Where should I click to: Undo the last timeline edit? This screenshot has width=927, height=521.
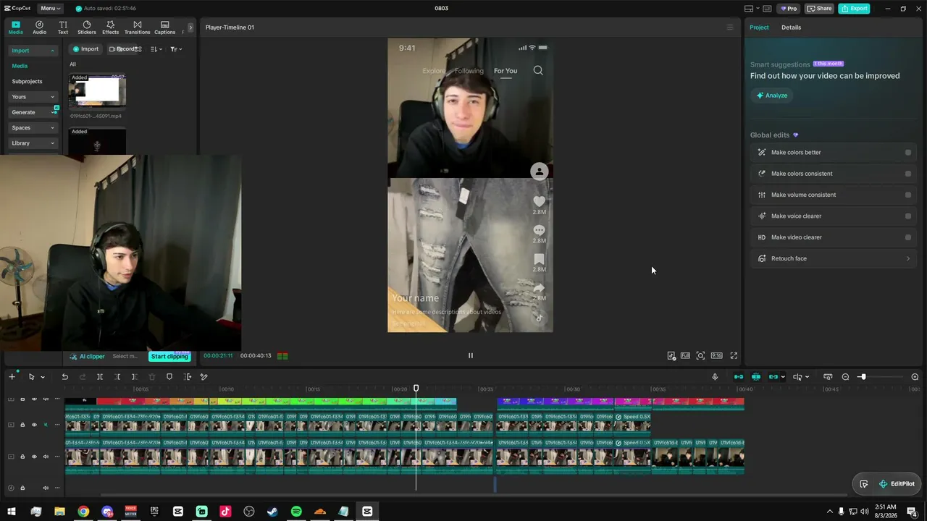64,377
